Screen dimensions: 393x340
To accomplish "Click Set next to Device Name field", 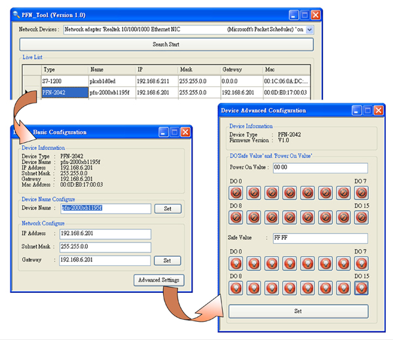I will click(x=168, y=208).
